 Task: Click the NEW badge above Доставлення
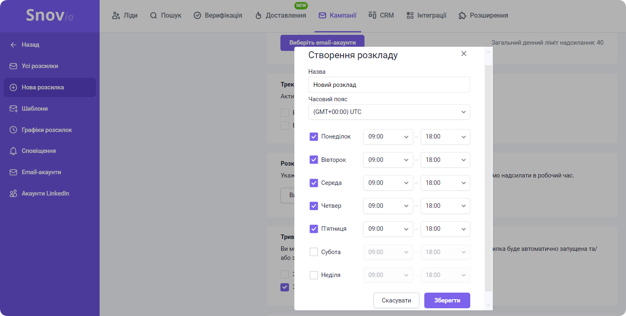tap(301, 6)
